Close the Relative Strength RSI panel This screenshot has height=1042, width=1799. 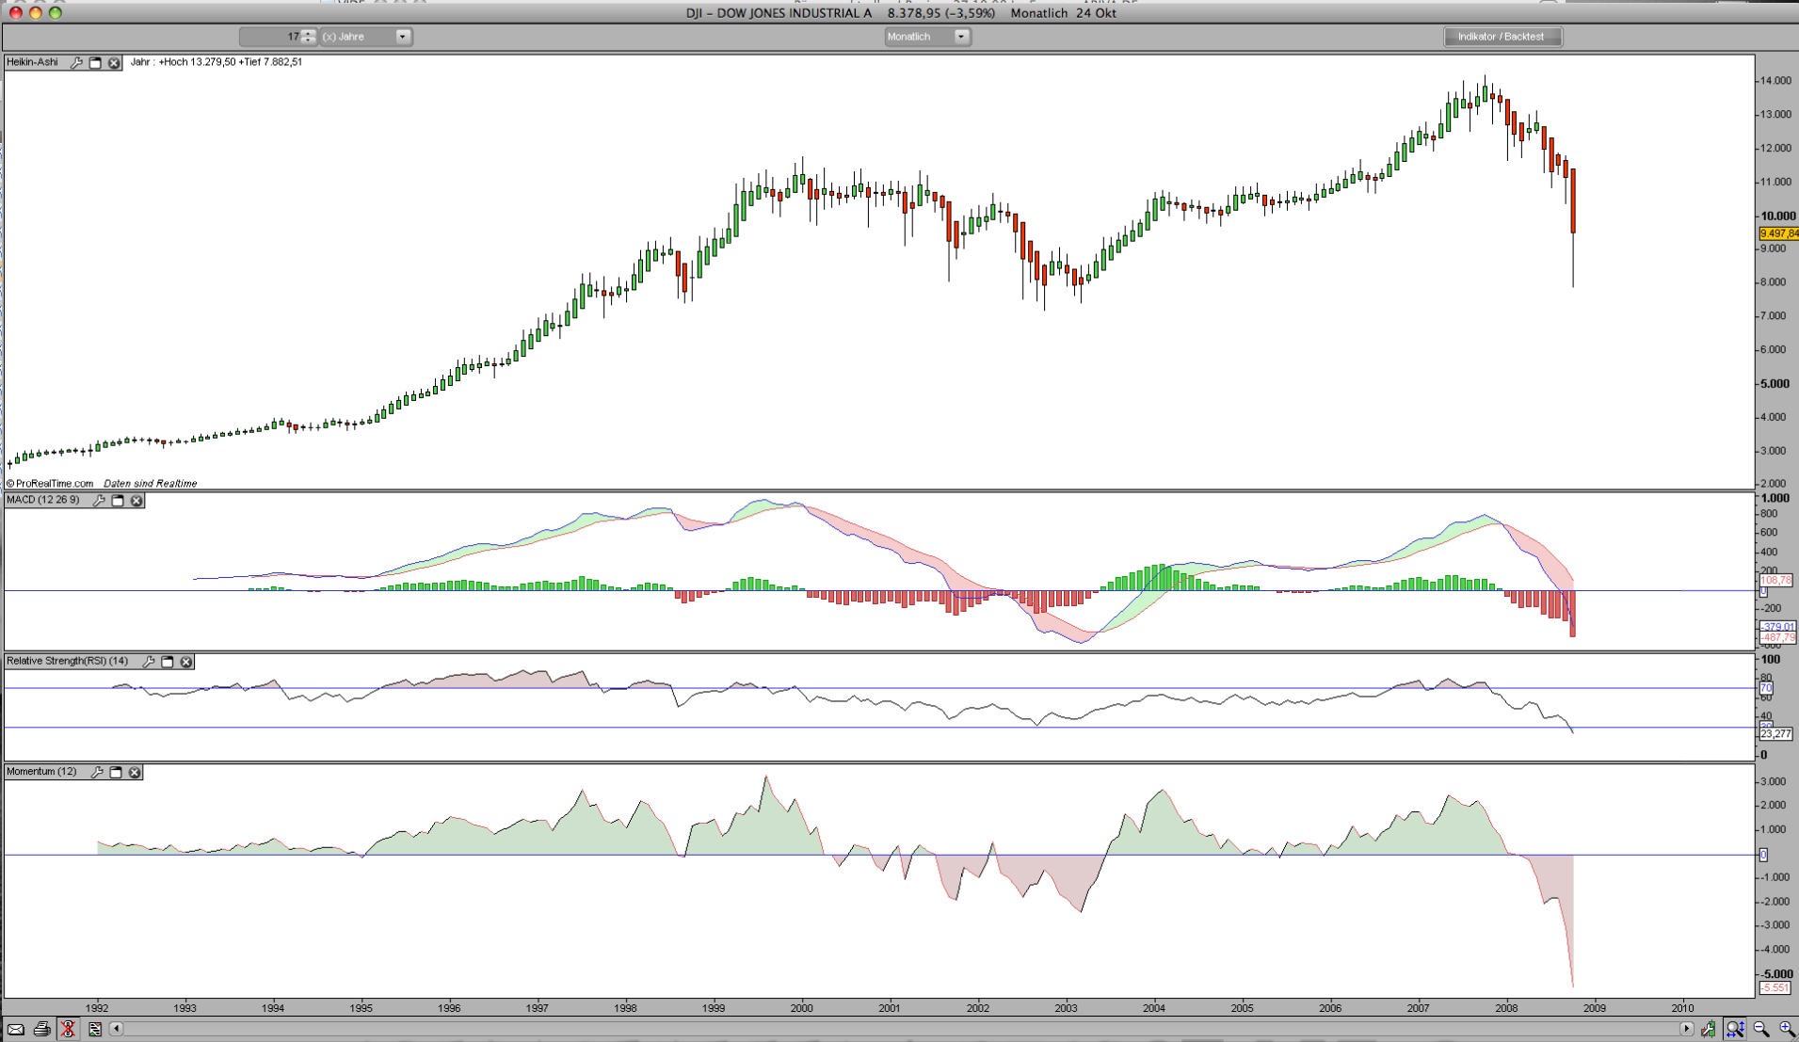point(186,662)
